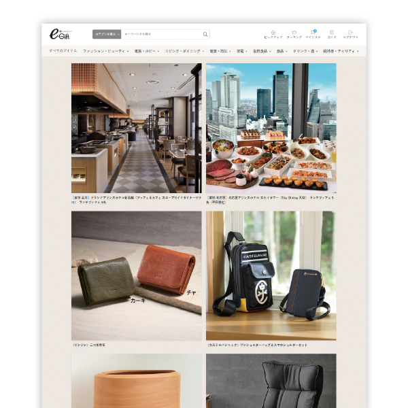408x408 pixels.
Task: Expand the ファッション・ビューティ menu
Action: click(105, 51)
